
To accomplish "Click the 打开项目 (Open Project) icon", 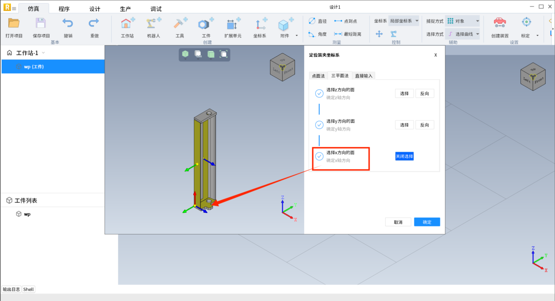I will tap(14, 24).
